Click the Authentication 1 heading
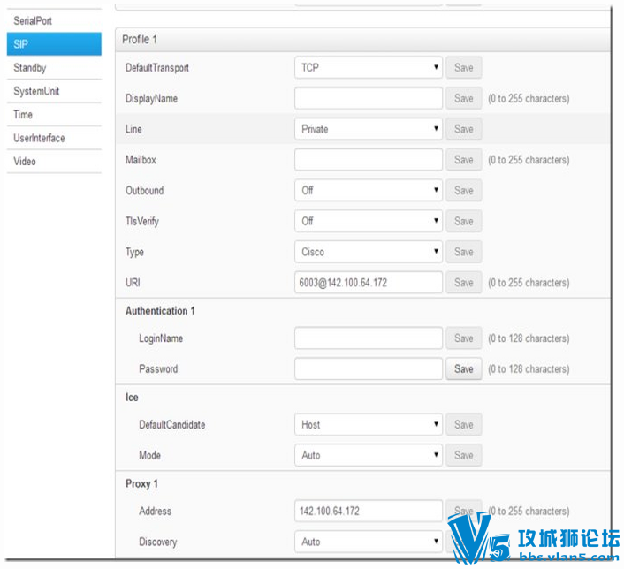624x569 pixels. [160, 311]
